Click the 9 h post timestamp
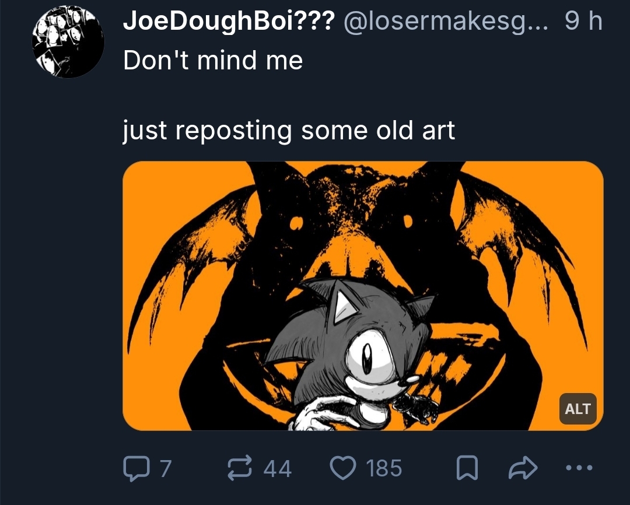 (583, 22)
